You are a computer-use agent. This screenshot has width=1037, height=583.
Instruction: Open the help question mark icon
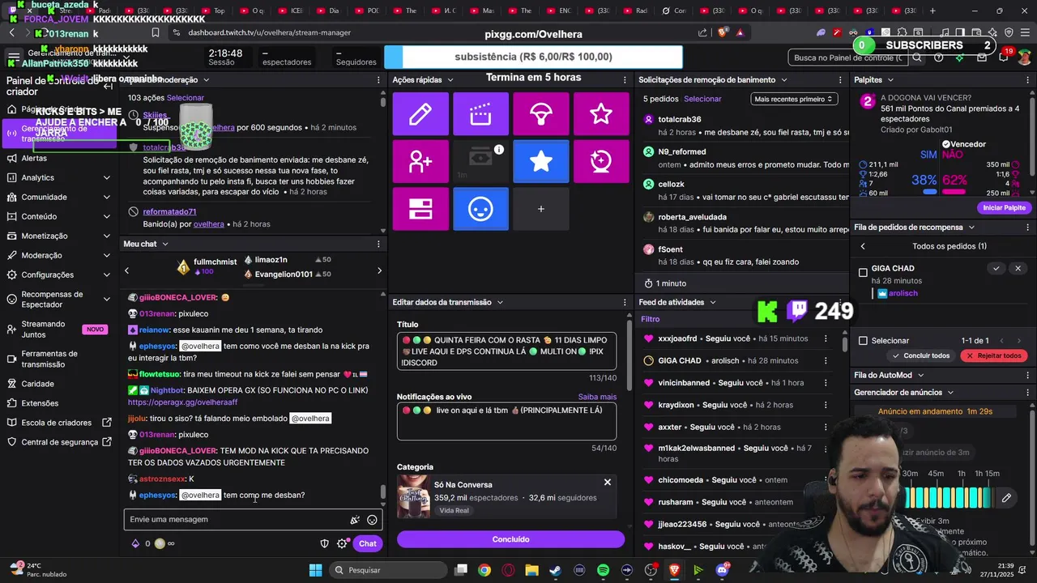pyautogui.click(x=939, y=58)
